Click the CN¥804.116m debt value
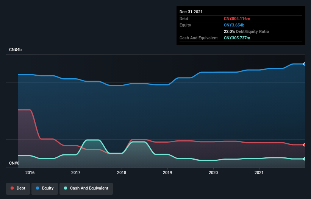The image size is (311, 199). pyautogui.click(x=237, y=19)
